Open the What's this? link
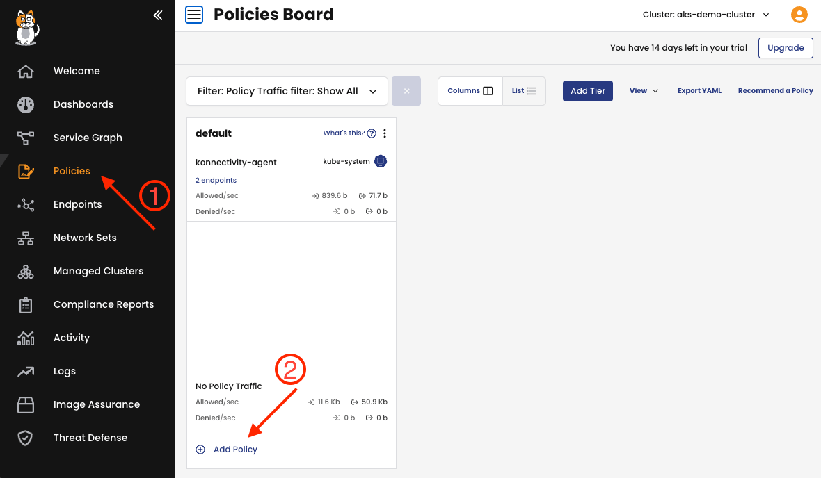Image resolution: width=821 pixels, height=478 pixels. (x=344, y=133)
